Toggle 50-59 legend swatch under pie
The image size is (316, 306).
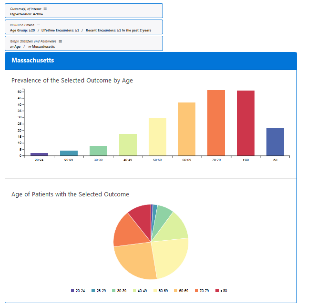pyautogui.click(x=155, y=290)
